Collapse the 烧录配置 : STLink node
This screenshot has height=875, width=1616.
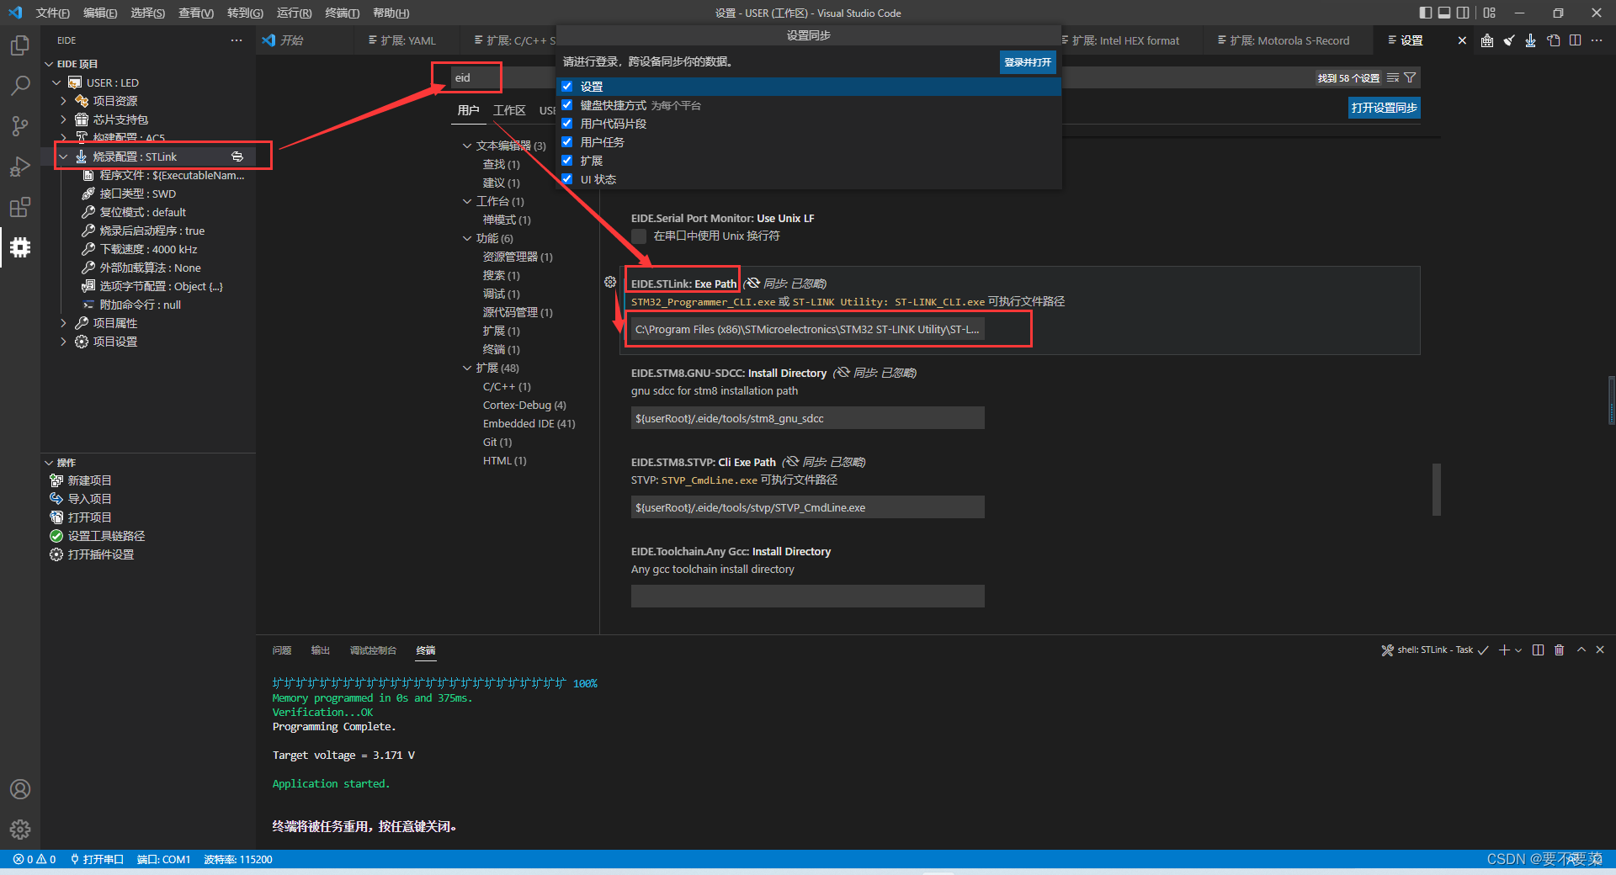[x=63, y=156]
